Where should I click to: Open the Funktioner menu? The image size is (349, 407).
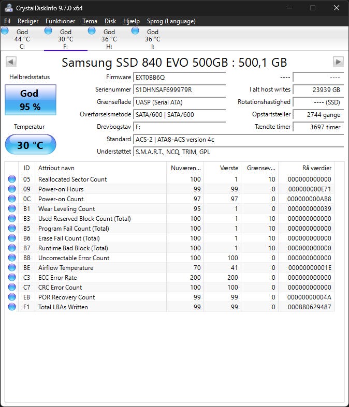click(60, 21)
